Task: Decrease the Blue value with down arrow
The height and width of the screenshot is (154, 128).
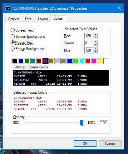Action: pyautogui.click(x=95, y=52)
